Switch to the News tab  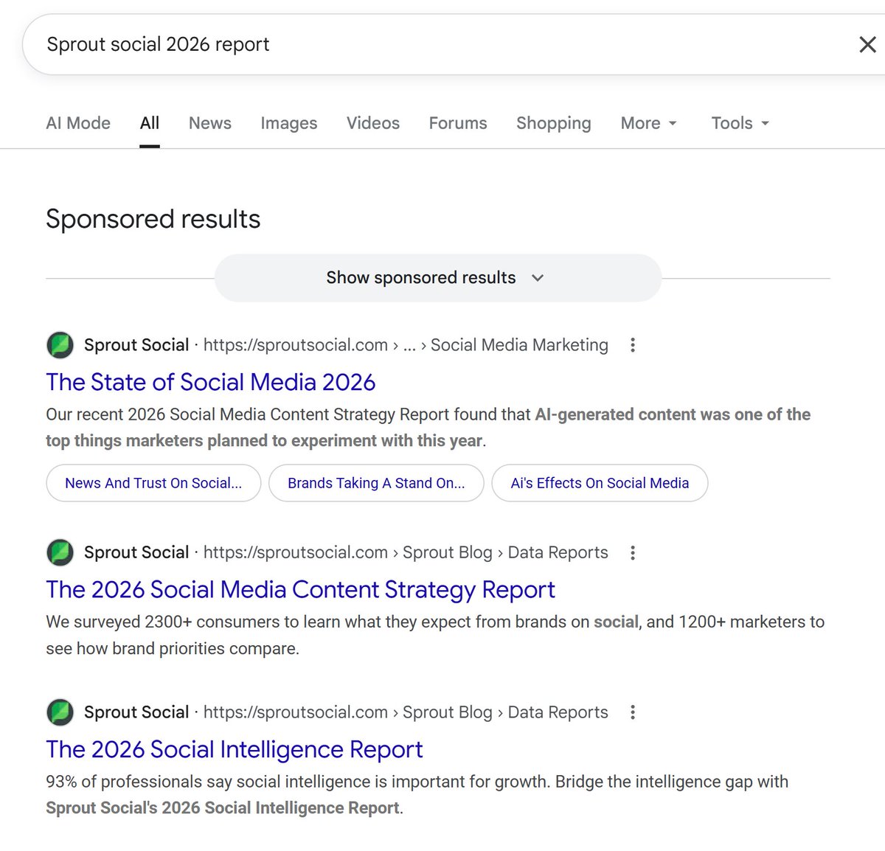pos(210,123)
